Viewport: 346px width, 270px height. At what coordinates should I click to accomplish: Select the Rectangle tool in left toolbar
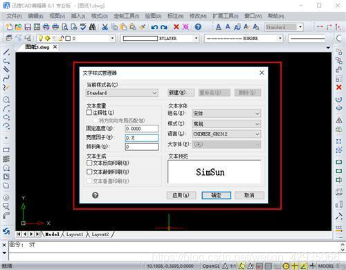tap(6, 150)
